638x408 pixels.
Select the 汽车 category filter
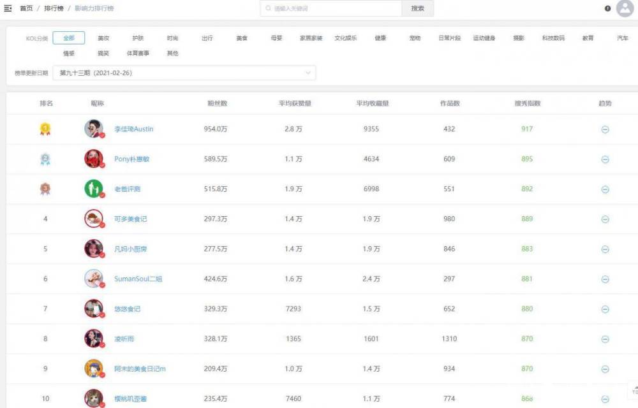click(x=623, y=38)
